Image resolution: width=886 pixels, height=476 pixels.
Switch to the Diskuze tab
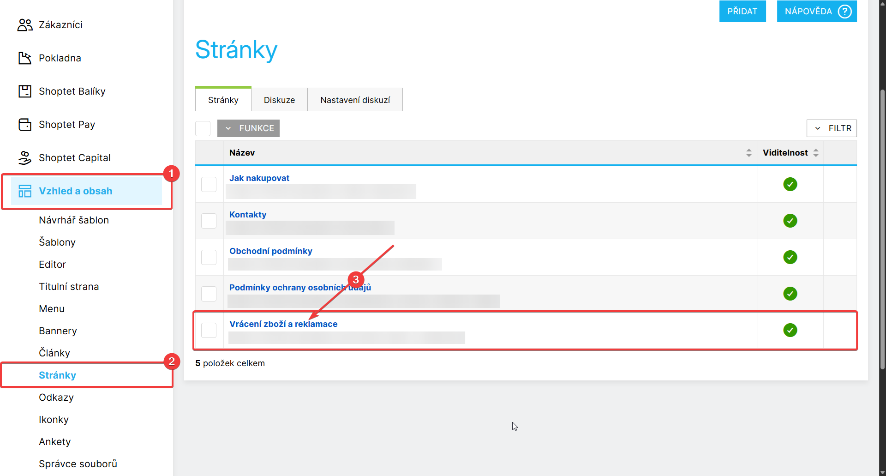point(279,100)
